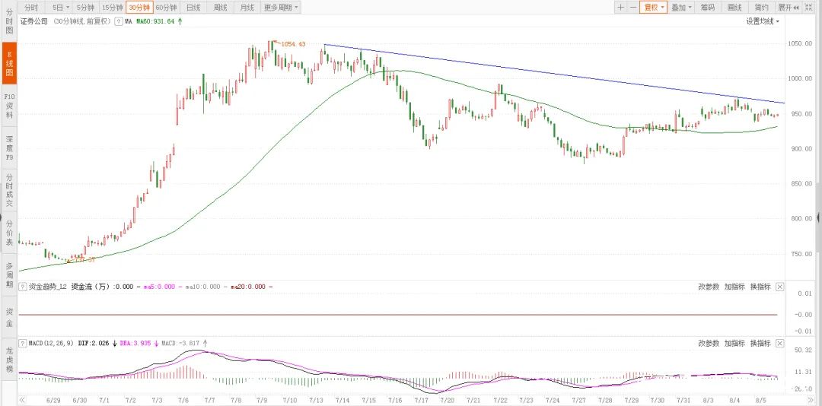Zoom out the chart with minus icon
The width and height of the screenshot is (822, 406).
[633, 8]
